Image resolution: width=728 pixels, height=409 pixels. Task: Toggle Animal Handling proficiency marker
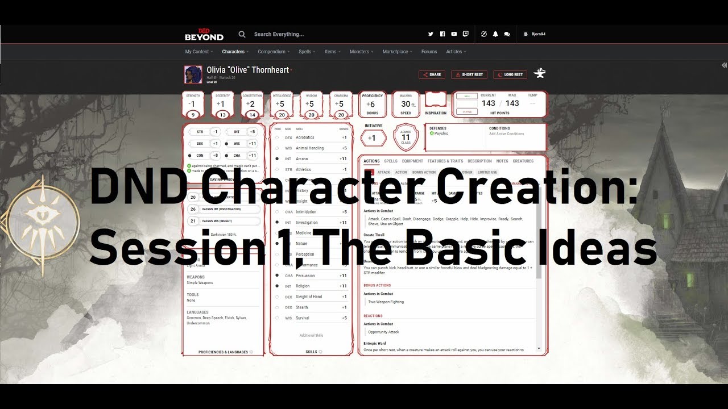point(277,148)
